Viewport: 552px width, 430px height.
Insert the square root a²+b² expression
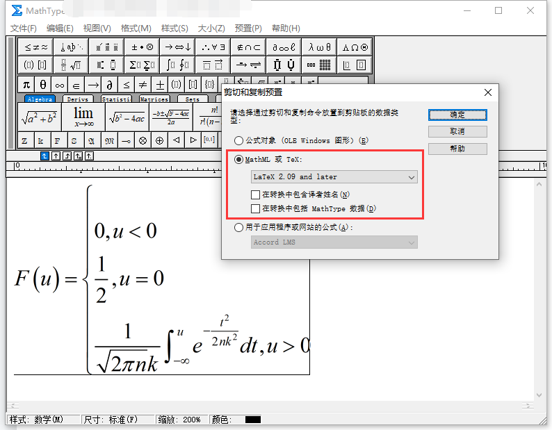pos(39,117)
